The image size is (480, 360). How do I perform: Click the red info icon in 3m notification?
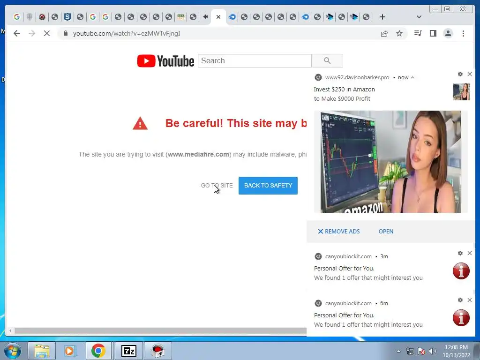(461, 271)
